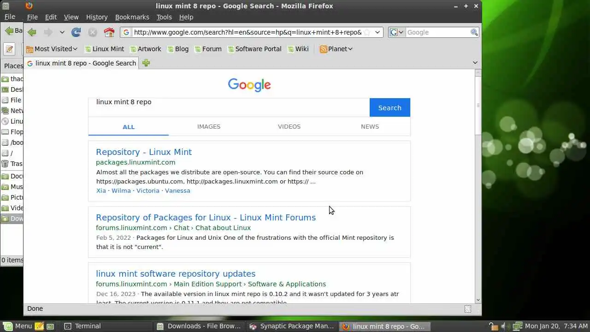Follow the Vanessa sublink

coord(177,190)
